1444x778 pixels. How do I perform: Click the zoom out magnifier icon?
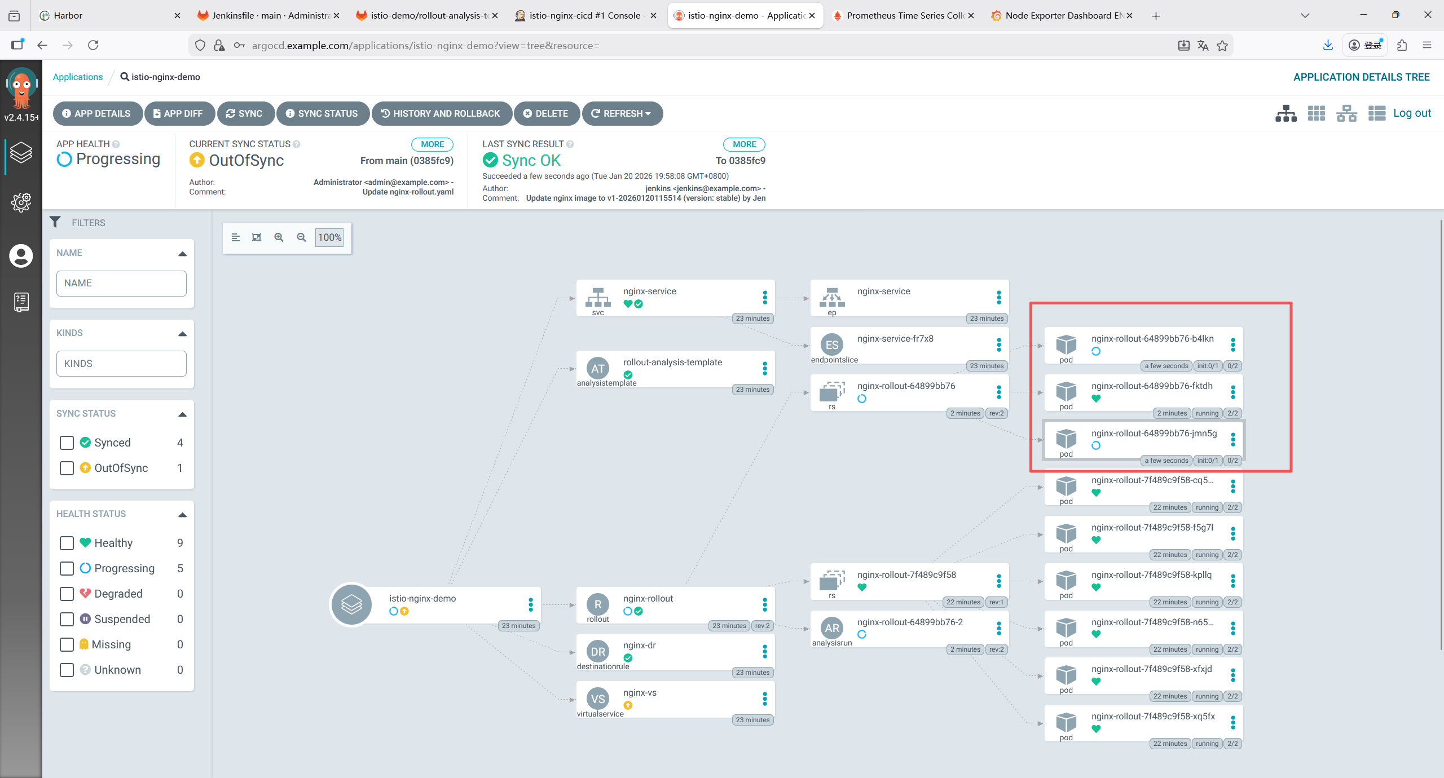click(x=301, y=237)
